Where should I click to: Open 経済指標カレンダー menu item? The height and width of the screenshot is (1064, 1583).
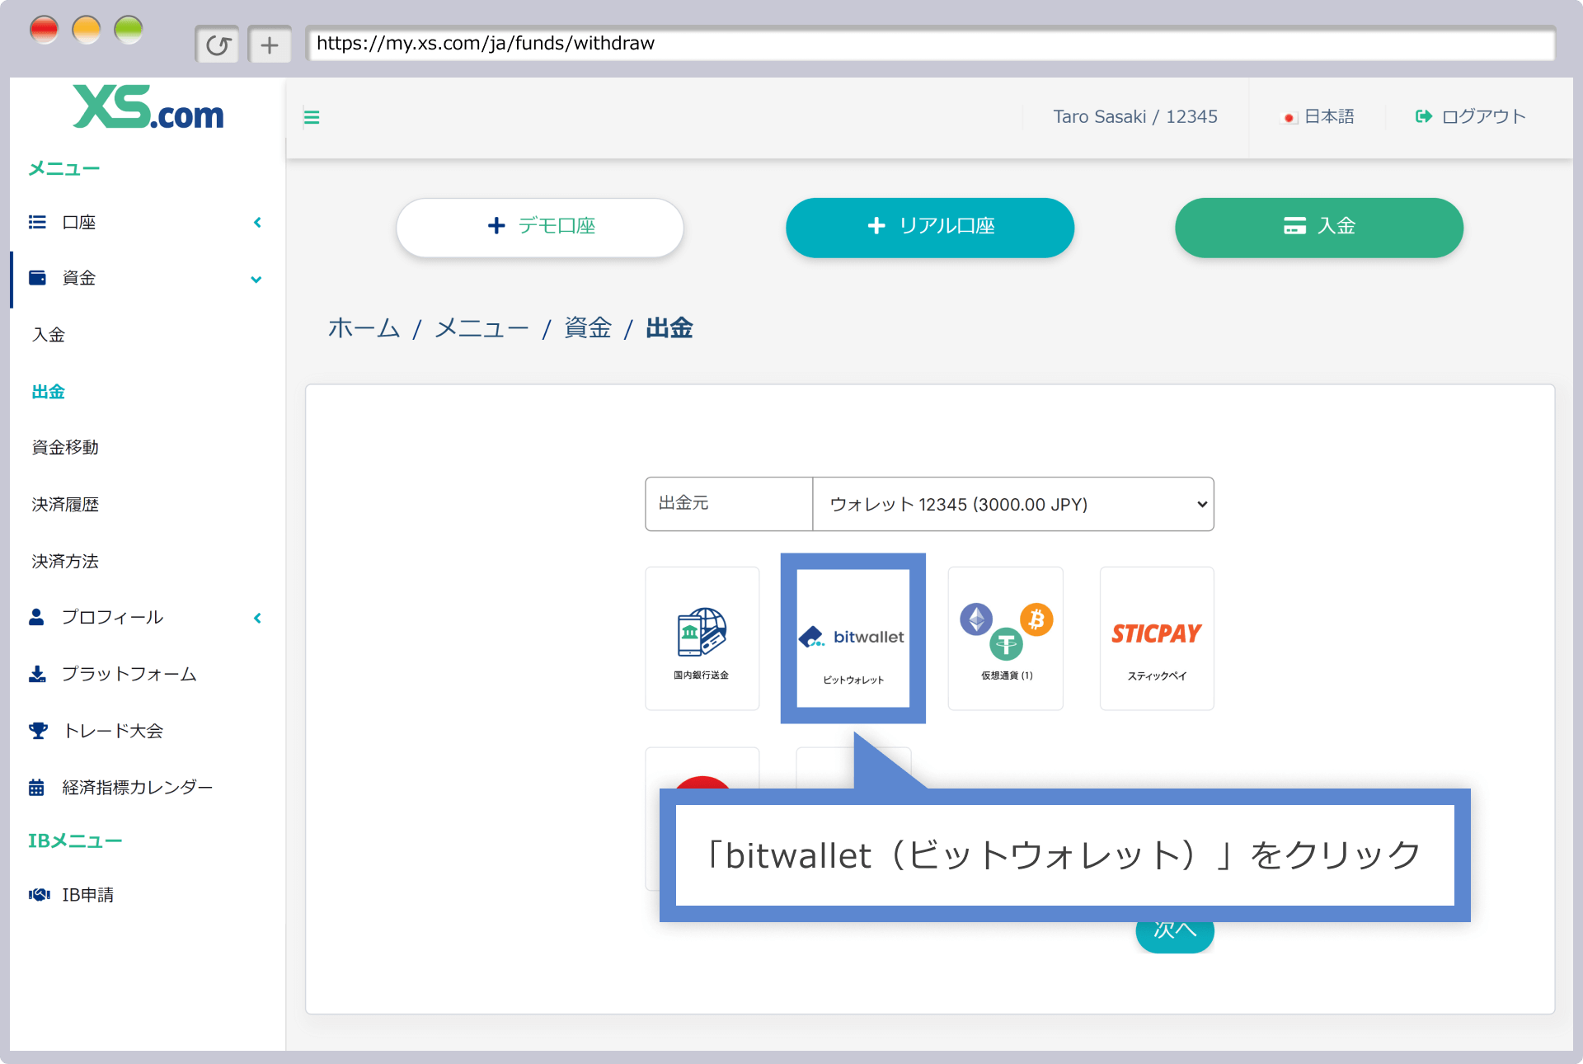click(x=138, y=788)
